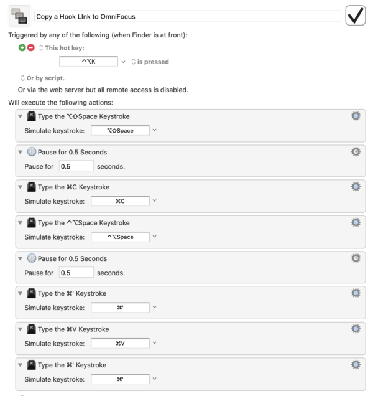
Task: Remove the hot key trigger with red minus
Action: (31, 48)
